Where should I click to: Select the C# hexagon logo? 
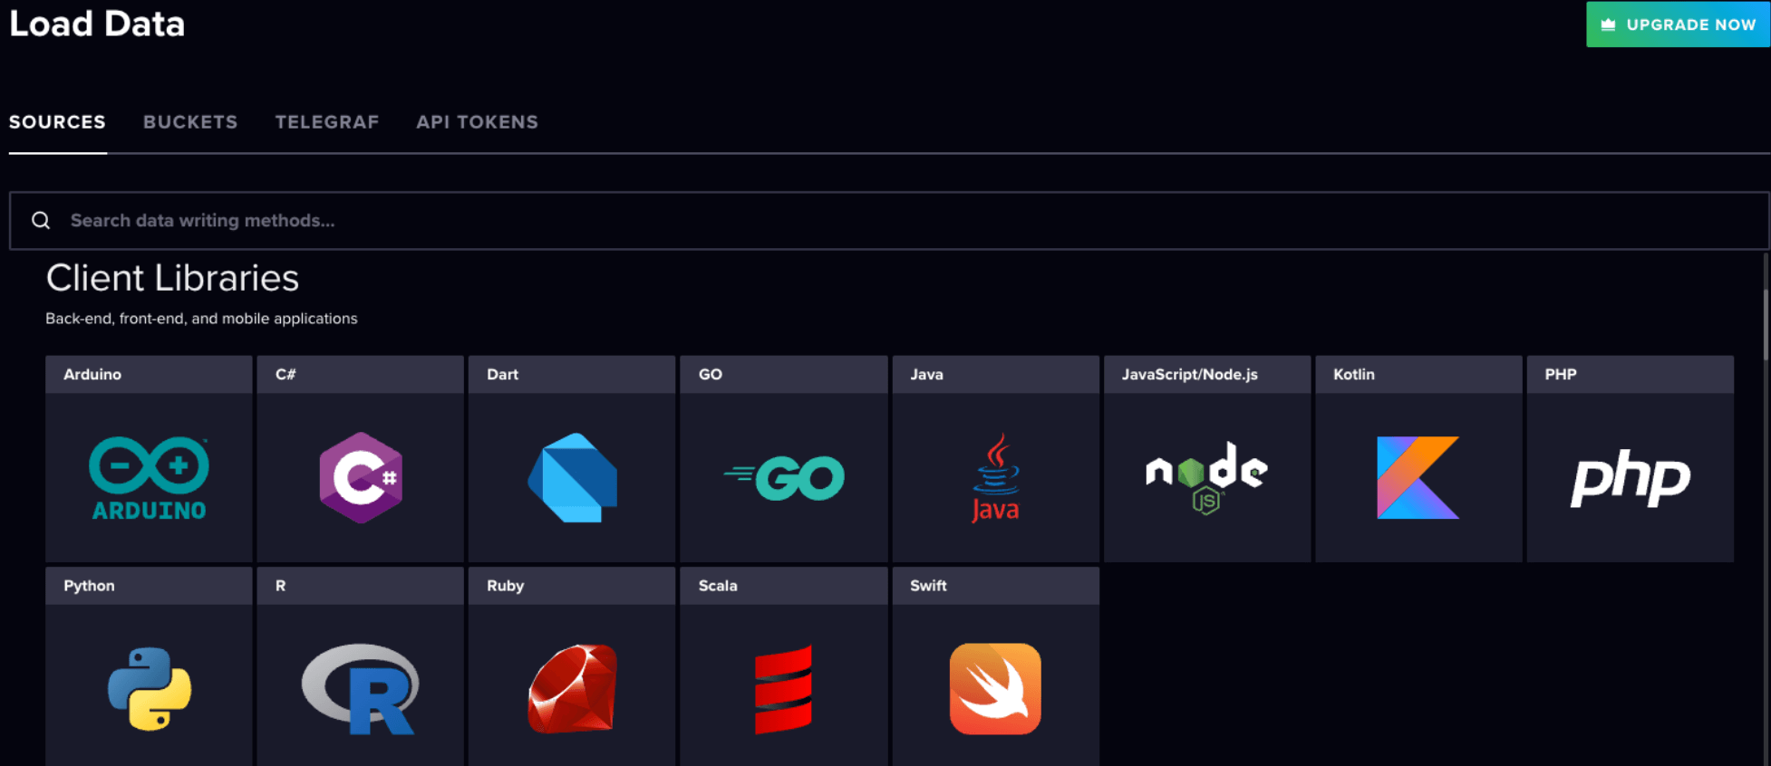point(361,477)
